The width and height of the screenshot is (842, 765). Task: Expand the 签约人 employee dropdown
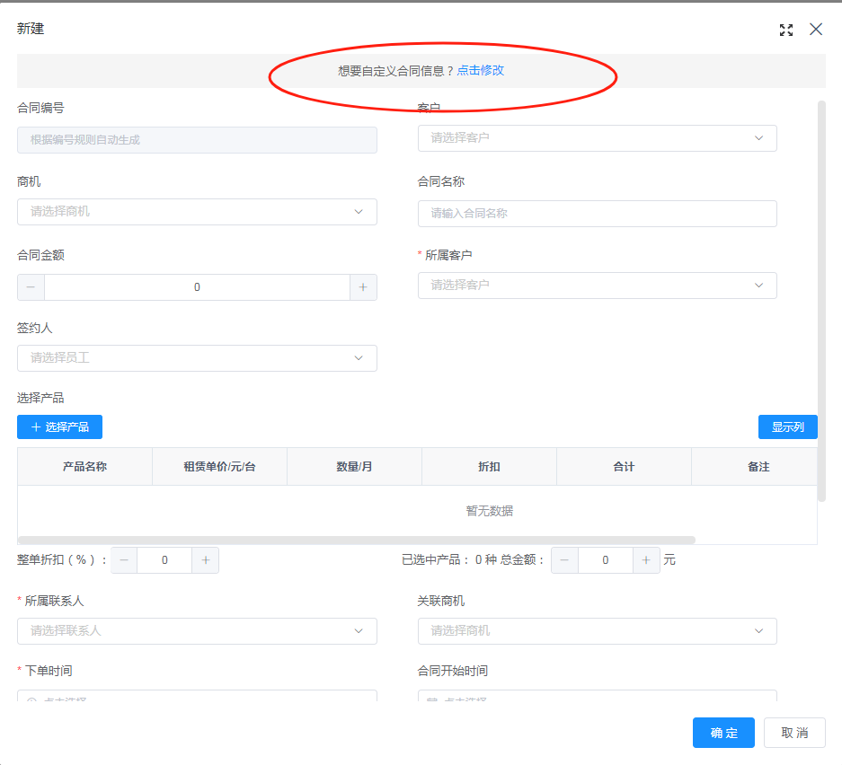tap(197, 358)
